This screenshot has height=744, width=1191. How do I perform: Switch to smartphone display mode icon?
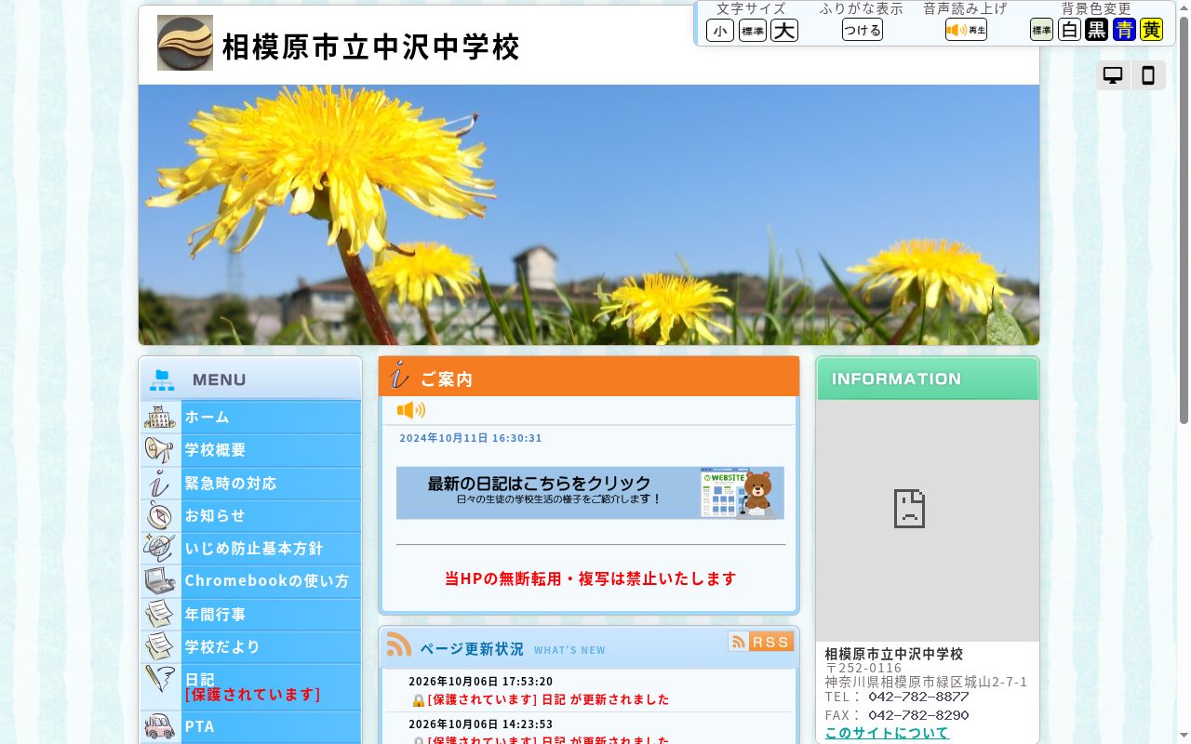1148,76
